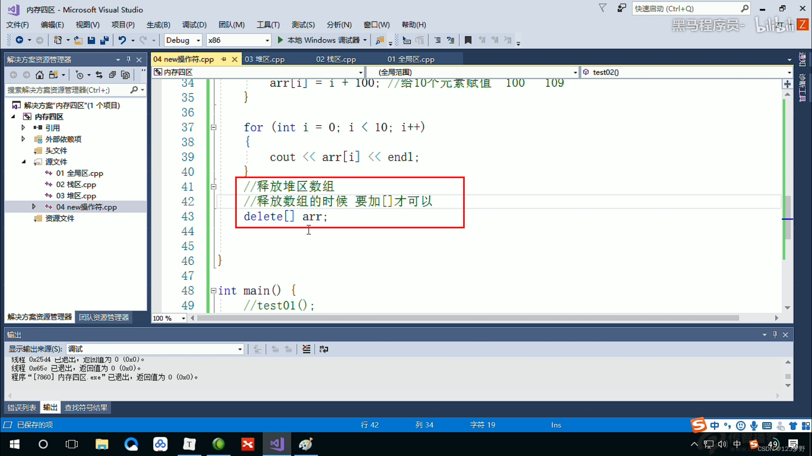812x456 pixels.
Task: Switch to the 01 全局区.cpp tab
Action: 411,59
